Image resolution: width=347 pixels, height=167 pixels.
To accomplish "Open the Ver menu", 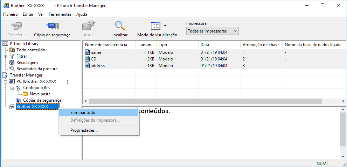I will (41, 14).
